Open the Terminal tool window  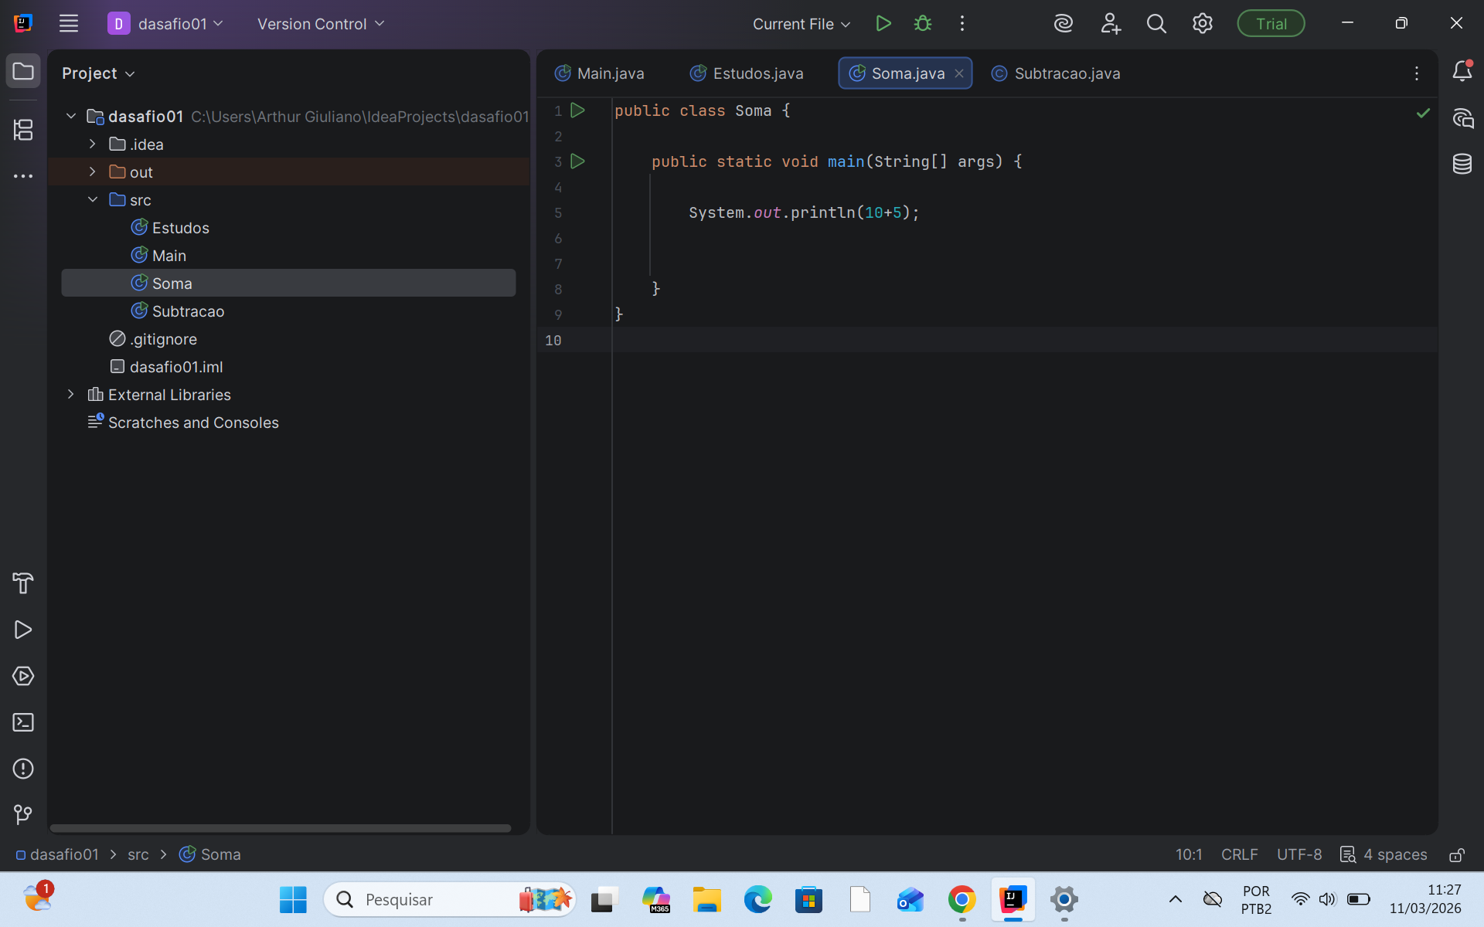pyautogui.click(x=23, y=722)
